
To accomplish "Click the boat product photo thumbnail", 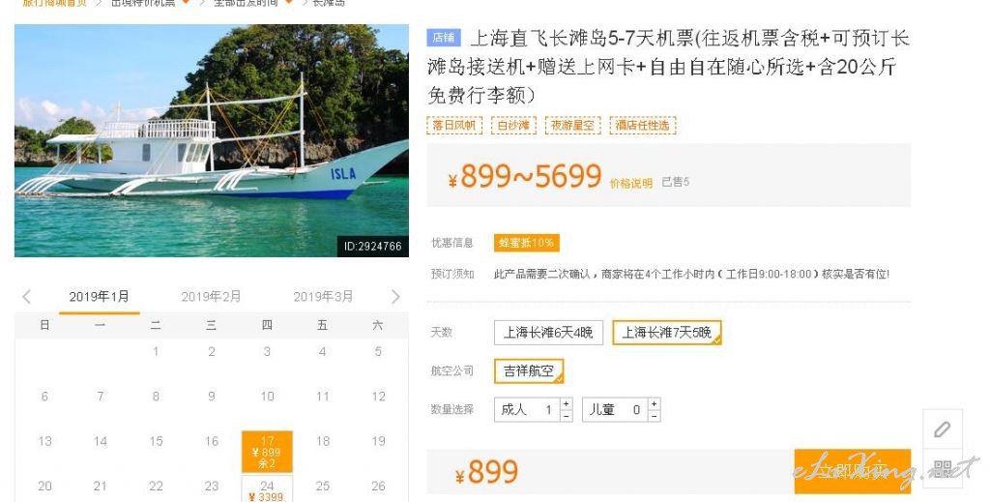I will point(212,141).
